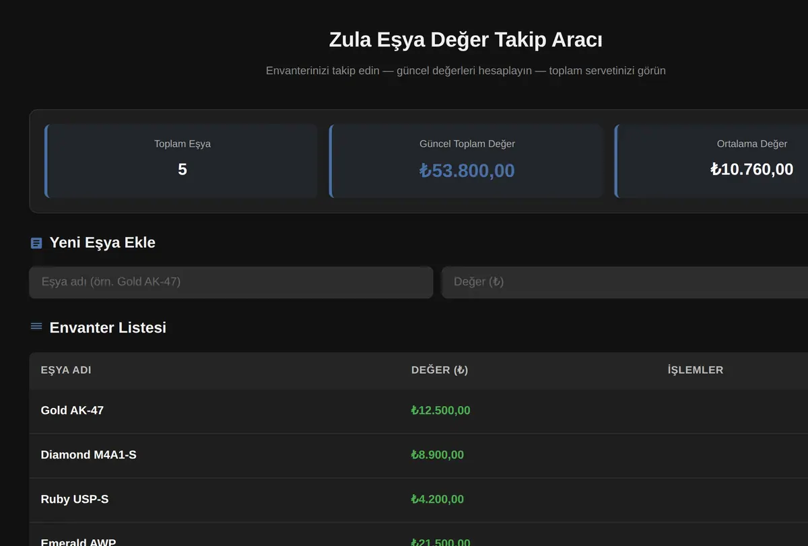808x546 pixels.
Task: Click the ₺12.500,00 value cell
Action: pos(441,411)
